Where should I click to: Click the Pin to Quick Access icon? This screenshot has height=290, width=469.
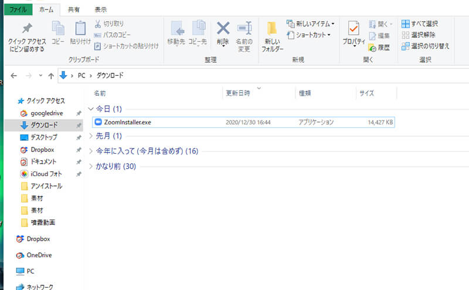27,29
